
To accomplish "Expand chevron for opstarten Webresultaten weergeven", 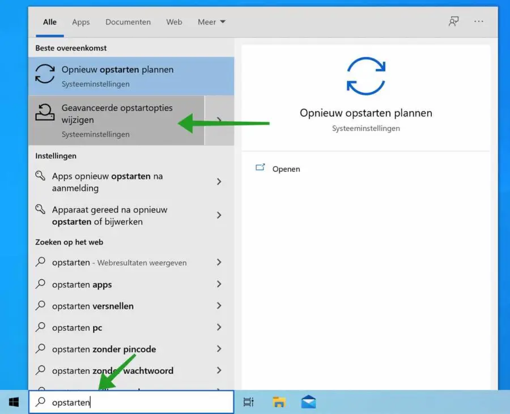I will point(219,262).
